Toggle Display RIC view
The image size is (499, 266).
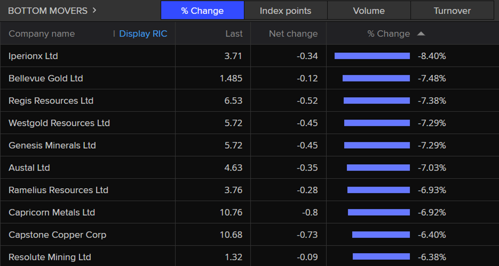[x=143, y=34]
